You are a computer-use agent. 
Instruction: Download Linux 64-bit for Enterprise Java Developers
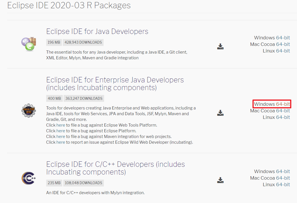point(283,117)
